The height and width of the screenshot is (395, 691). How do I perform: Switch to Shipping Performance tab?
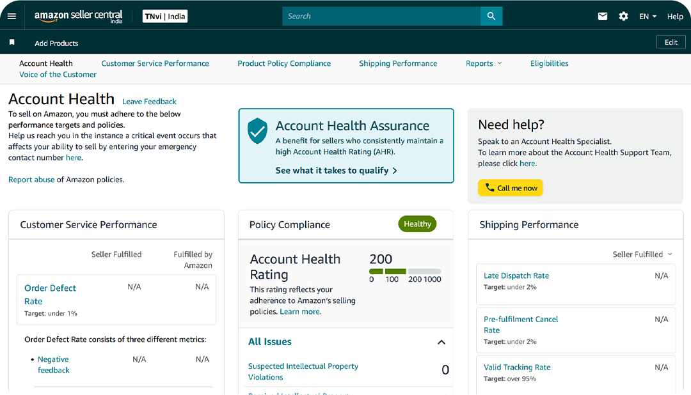tap(398, 63)
